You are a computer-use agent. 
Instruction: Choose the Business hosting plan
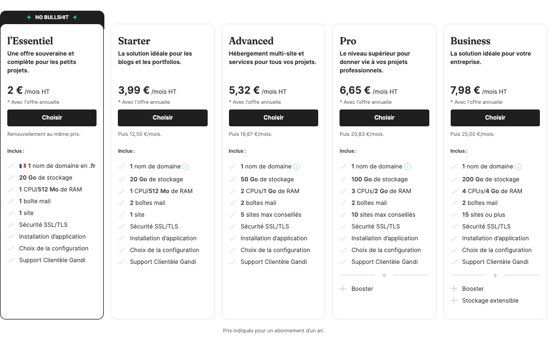coord(495,118)
